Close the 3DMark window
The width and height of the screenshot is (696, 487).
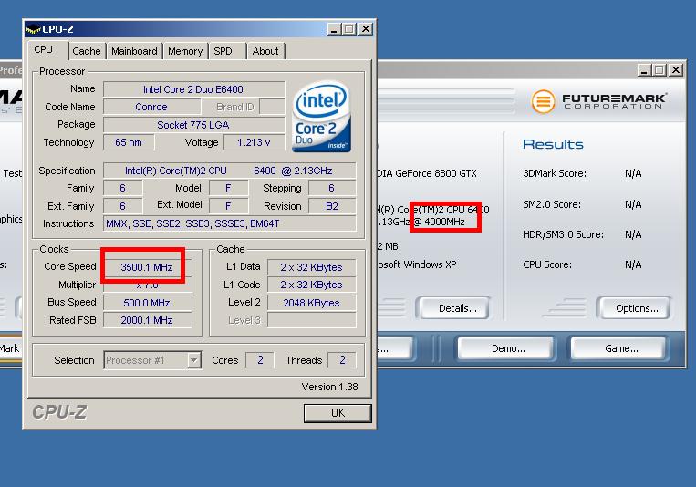[x=676, y=70]
